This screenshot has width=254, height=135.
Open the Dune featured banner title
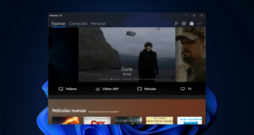[127, 69]
